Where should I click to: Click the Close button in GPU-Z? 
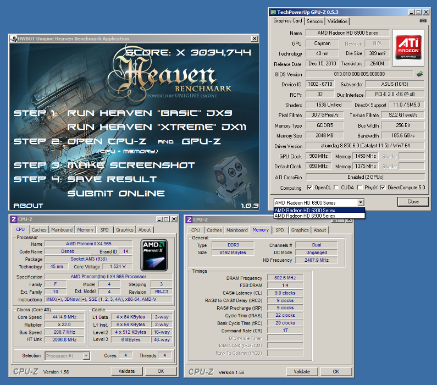pyautogui.click(x=413, y=201)
